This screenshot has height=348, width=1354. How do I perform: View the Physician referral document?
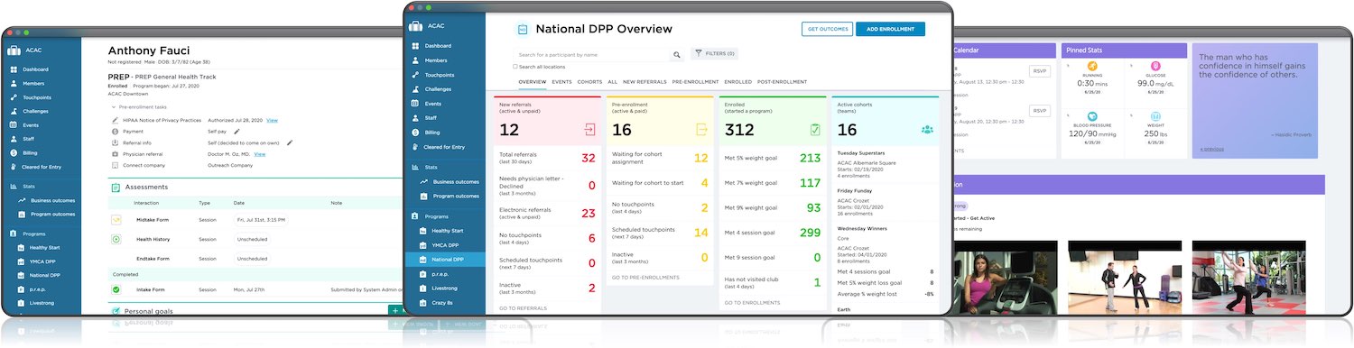click(260, 154)
